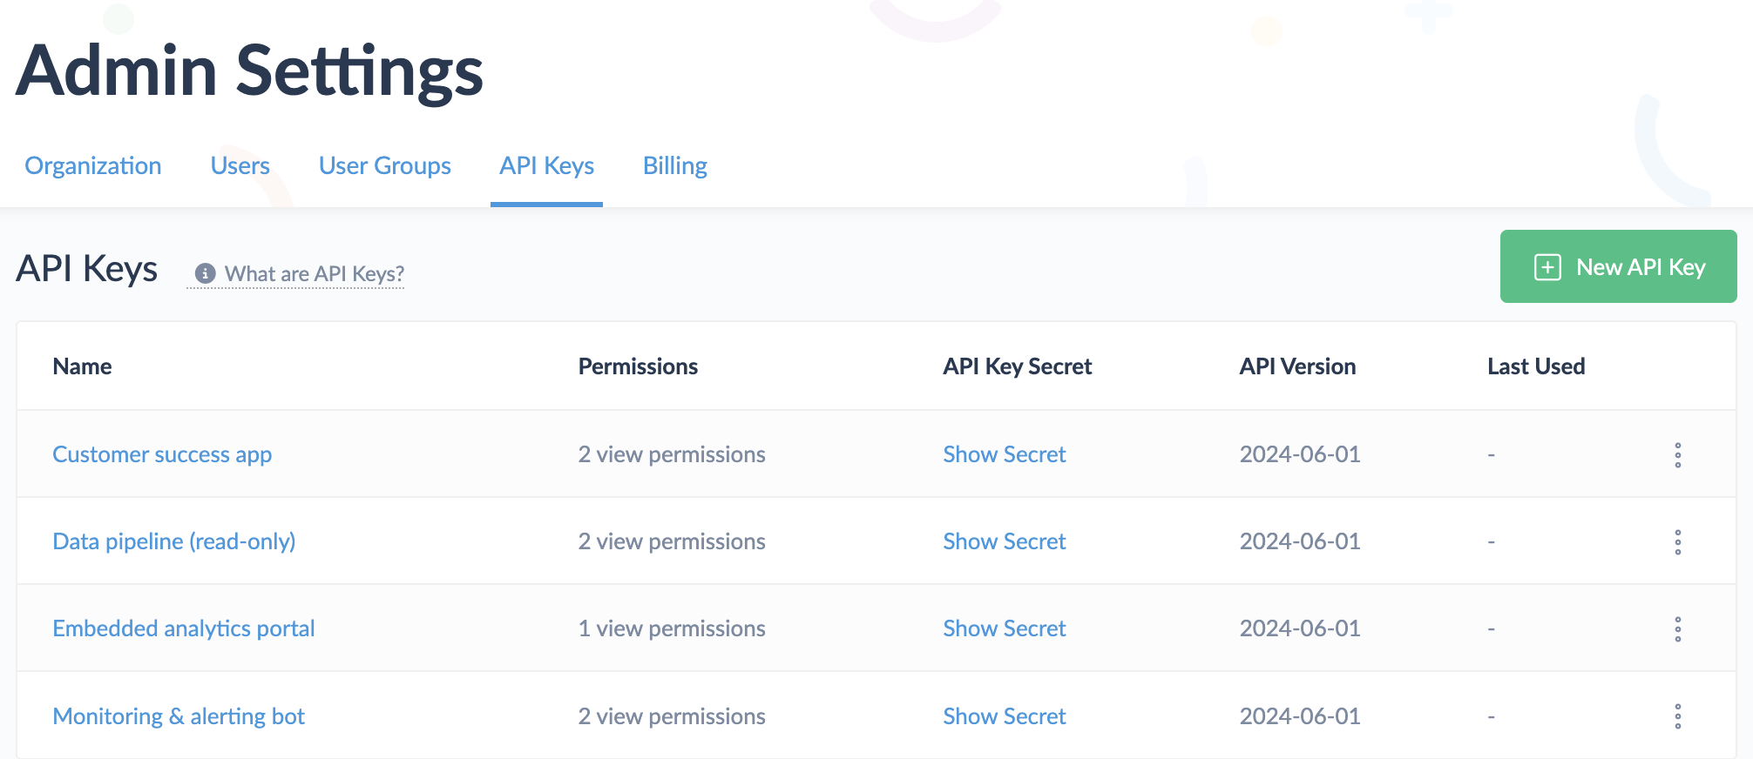This screenshot has width=1753, height=759.
Task: Click the API Keys section heading
Action: [x=87, y=269]
